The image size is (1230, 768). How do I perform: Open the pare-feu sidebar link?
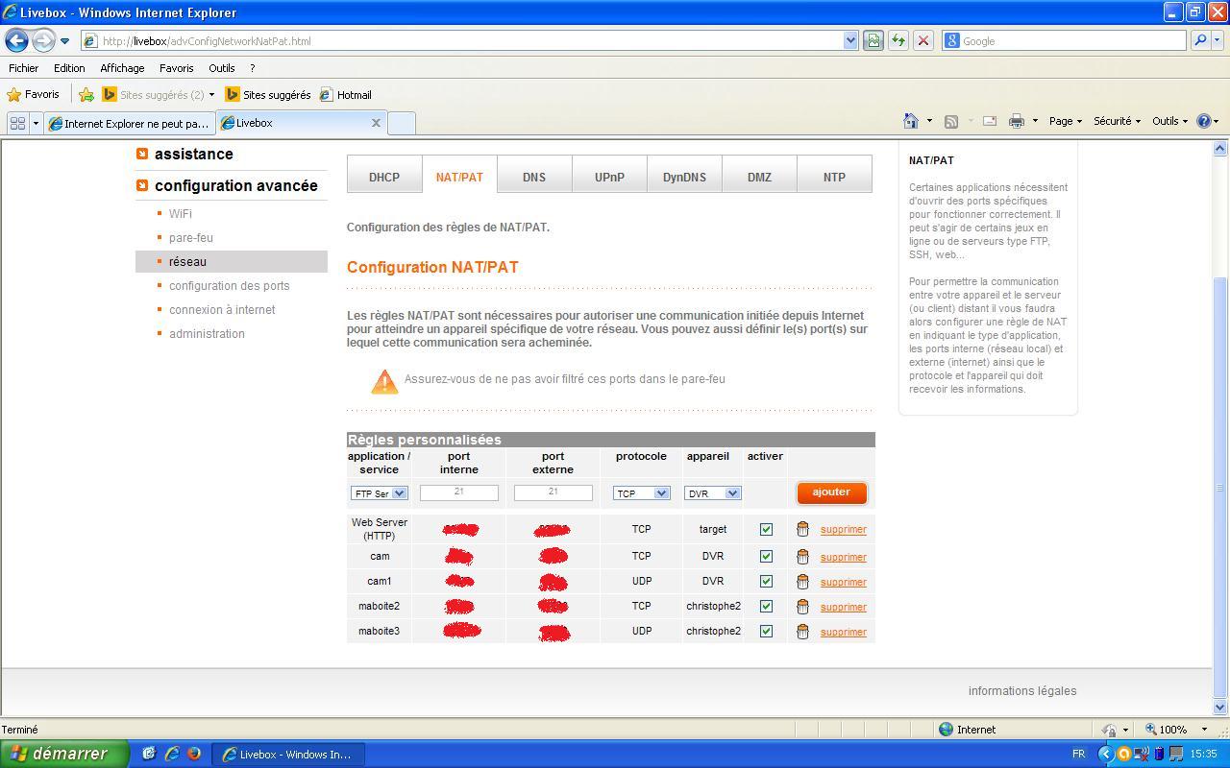coord(191,238)
